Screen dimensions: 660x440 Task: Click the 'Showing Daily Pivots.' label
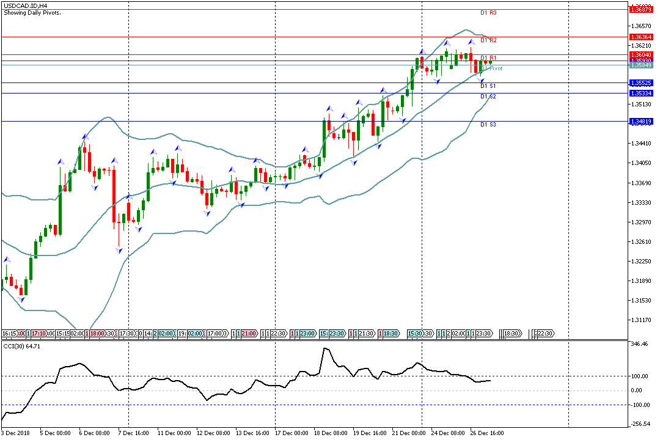pos(32,13)
